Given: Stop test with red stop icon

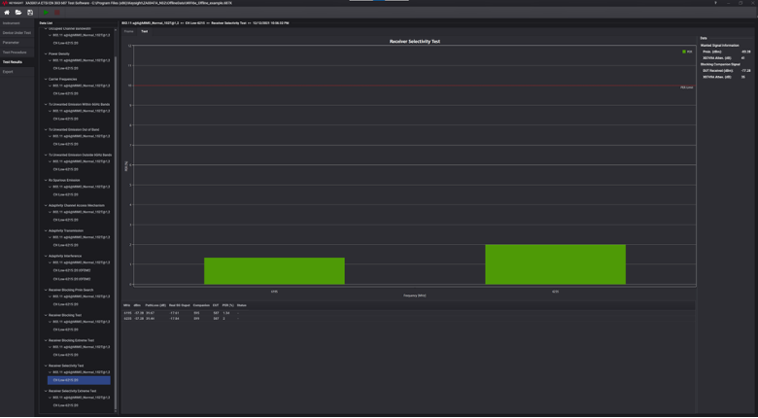Looking at the screenshot, I should coord(57,13).
